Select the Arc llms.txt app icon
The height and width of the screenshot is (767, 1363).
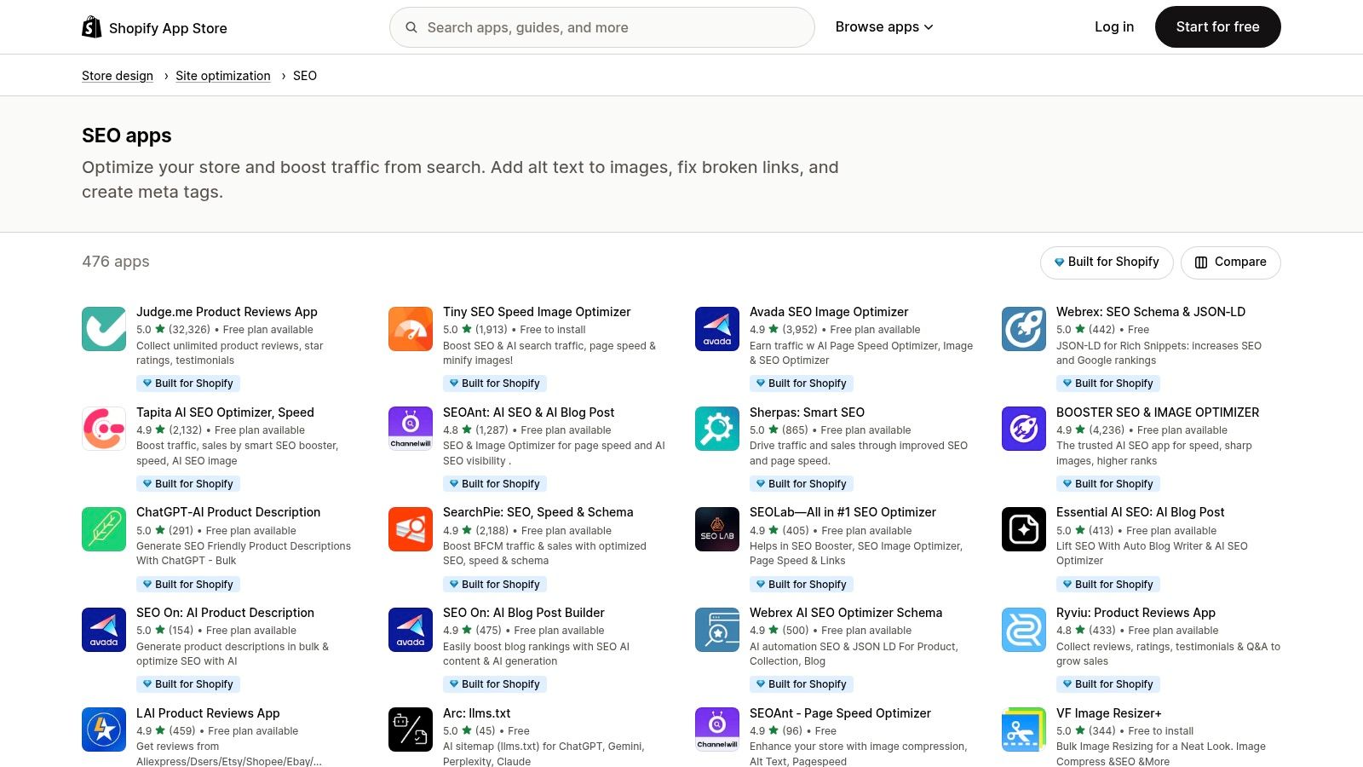(x=410, y=730)
